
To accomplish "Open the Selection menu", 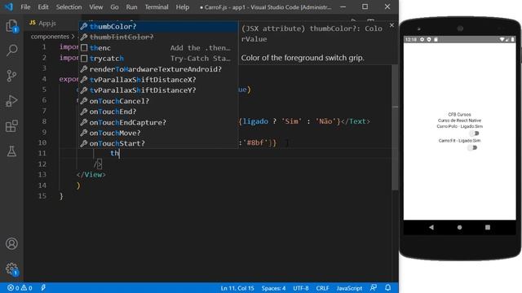I will 69,7.
